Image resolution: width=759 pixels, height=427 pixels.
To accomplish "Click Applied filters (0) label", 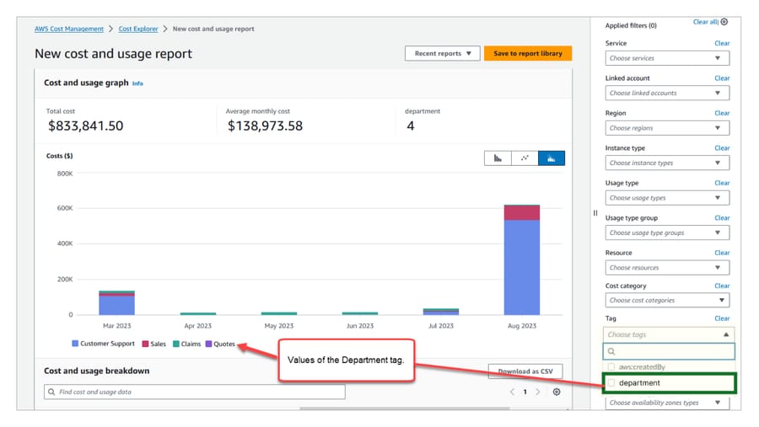I will pyautogui.click(x=631, y=25).
